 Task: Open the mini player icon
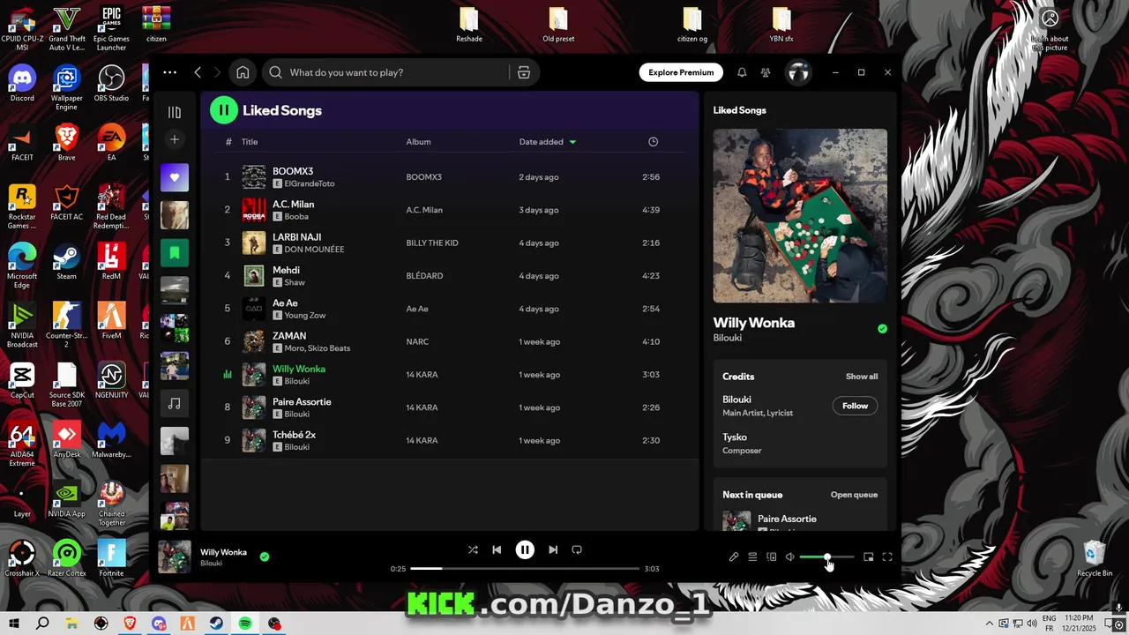click(869, 557)
